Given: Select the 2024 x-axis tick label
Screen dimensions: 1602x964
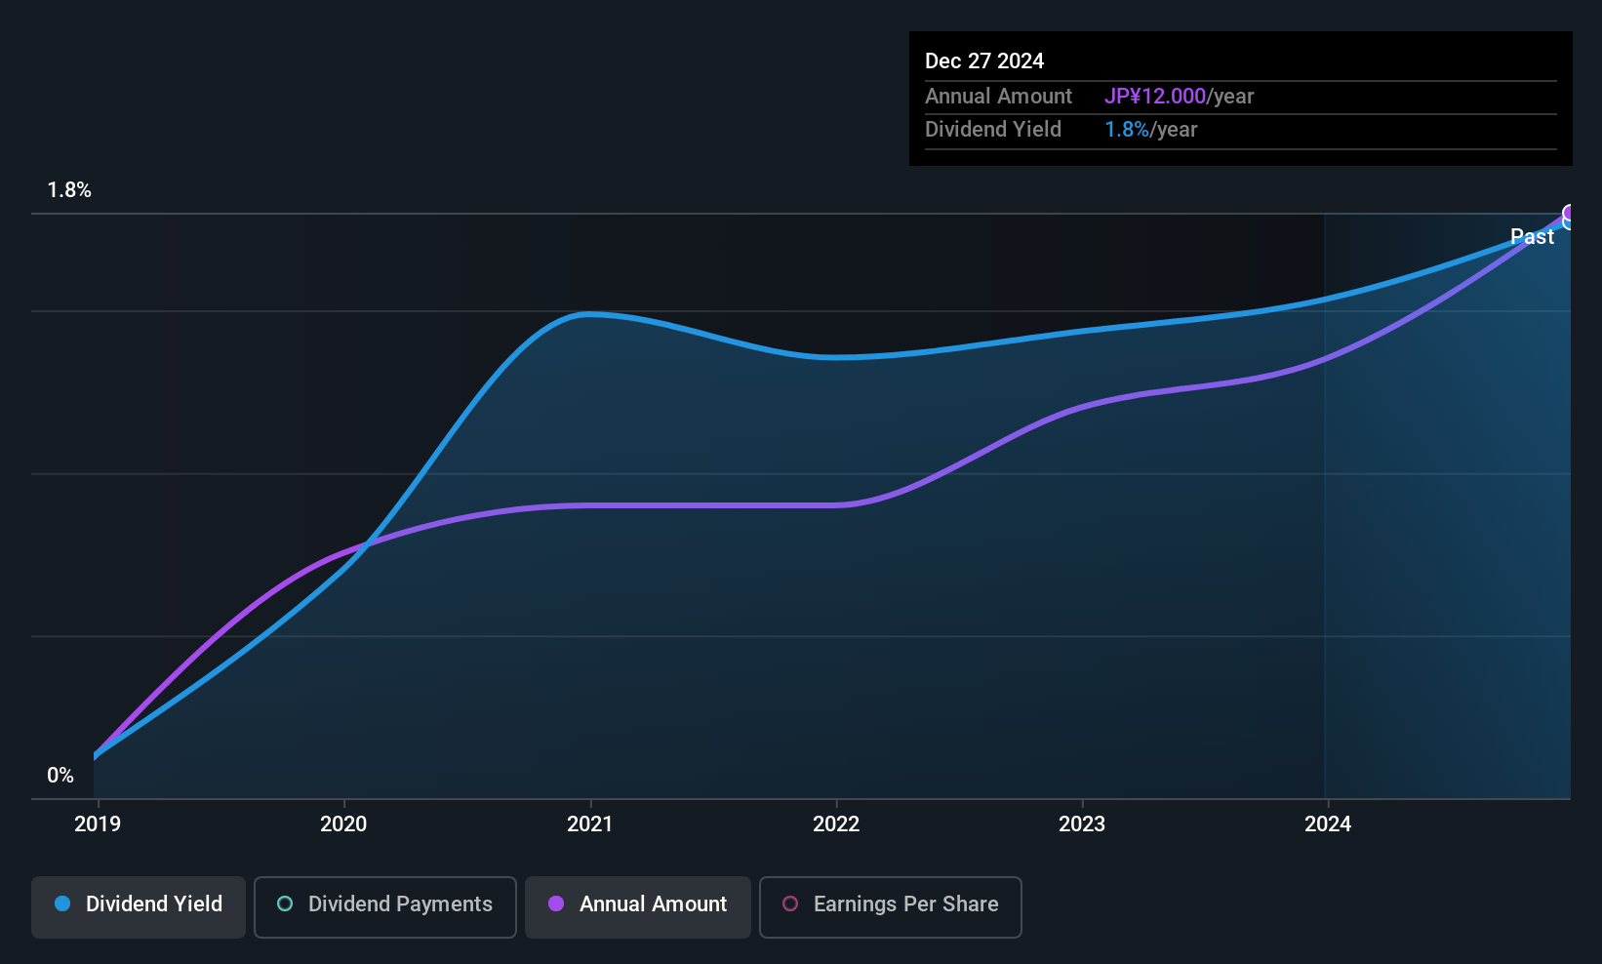Looking at the screenshot, I should coord(1328,824).
